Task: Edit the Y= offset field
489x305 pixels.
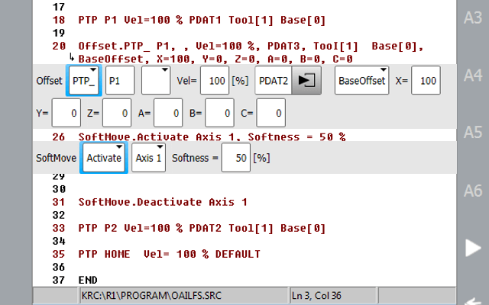Action: [66, 113]
